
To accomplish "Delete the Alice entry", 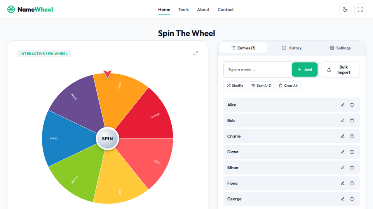I will [352, 105].
